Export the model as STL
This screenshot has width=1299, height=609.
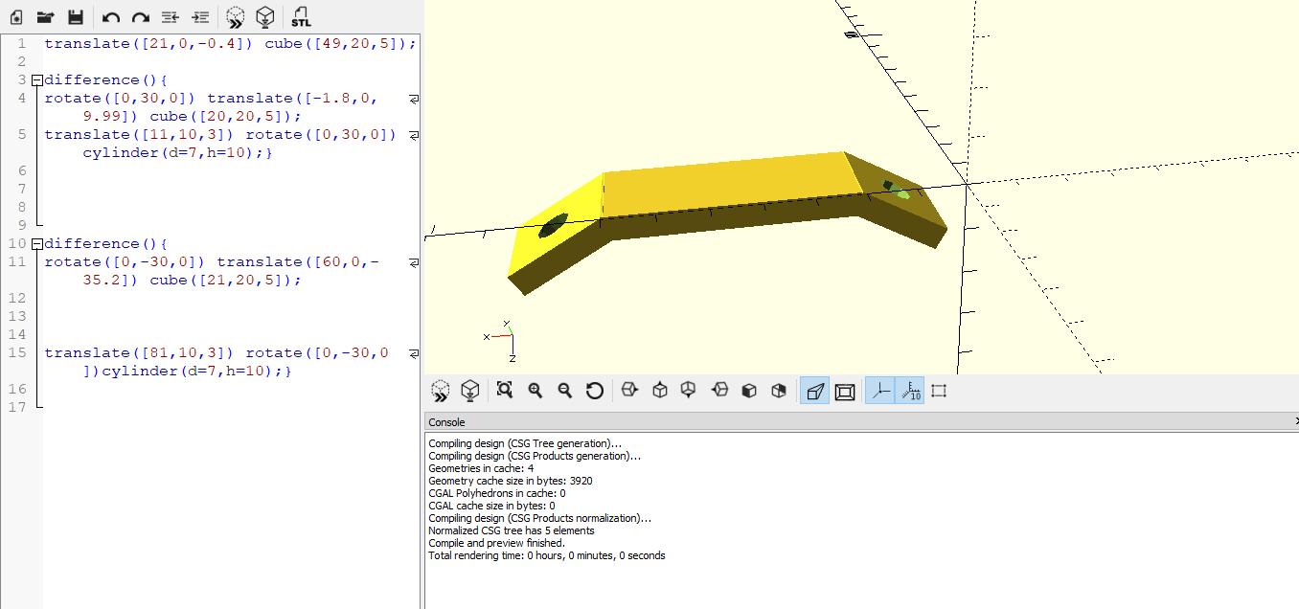point(301,17)
